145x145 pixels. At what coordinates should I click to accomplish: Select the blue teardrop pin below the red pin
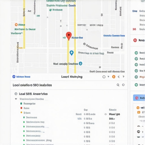point(72,53)
